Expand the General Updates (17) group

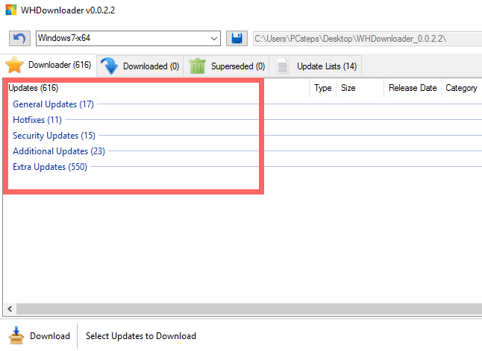pyautogui.click(x=53, y=104)
